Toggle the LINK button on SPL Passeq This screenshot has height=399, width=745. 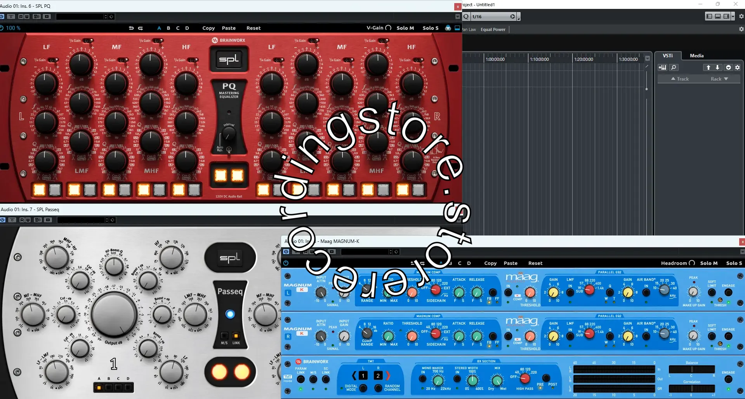click(x=236, y=335)
